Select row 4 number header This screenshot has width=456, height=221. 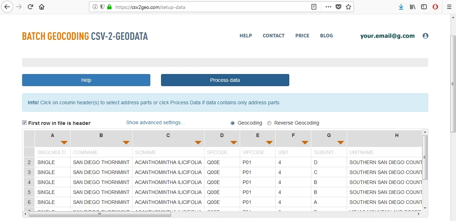pyautogui.click(x=29, y=182)
